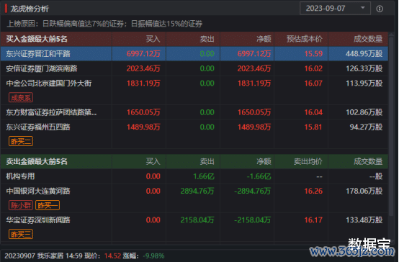Click the 昨买二 tag under 东兴证券福州五四路
Image resolution: width=399 pixels, height=262 pixels.
click(21, 141)
